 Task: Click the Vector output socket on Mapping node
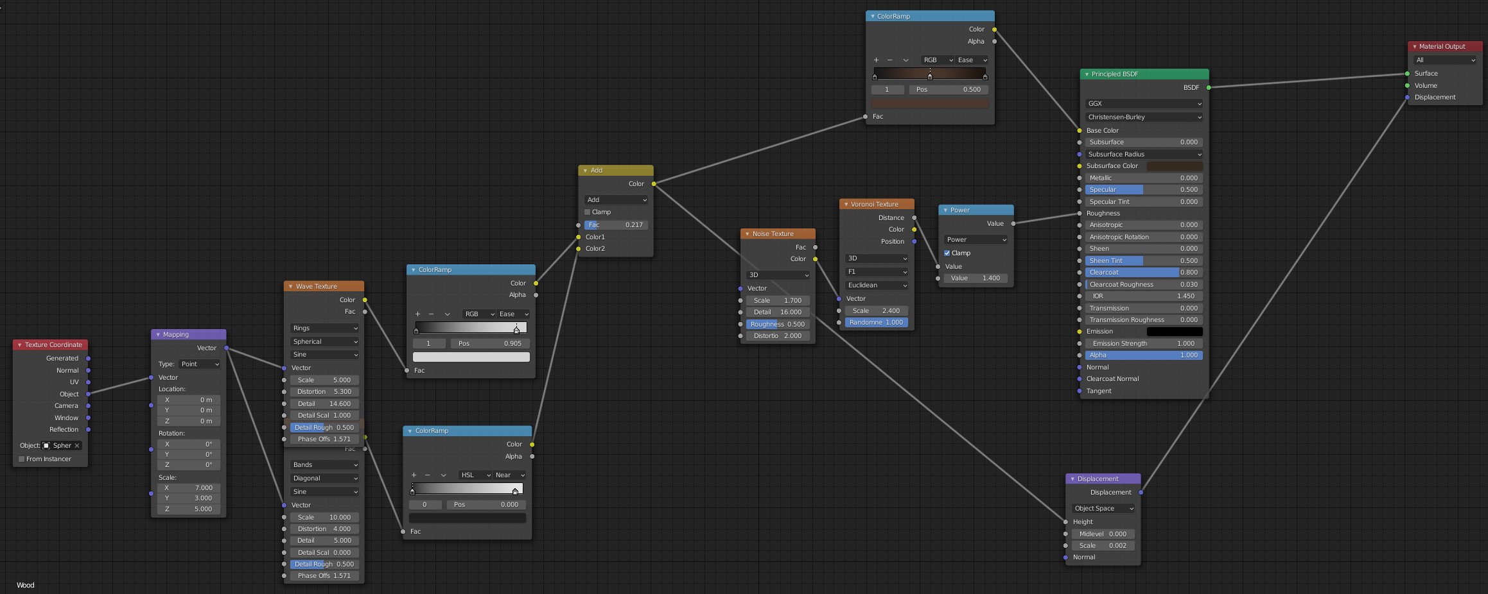pos(226,348)
